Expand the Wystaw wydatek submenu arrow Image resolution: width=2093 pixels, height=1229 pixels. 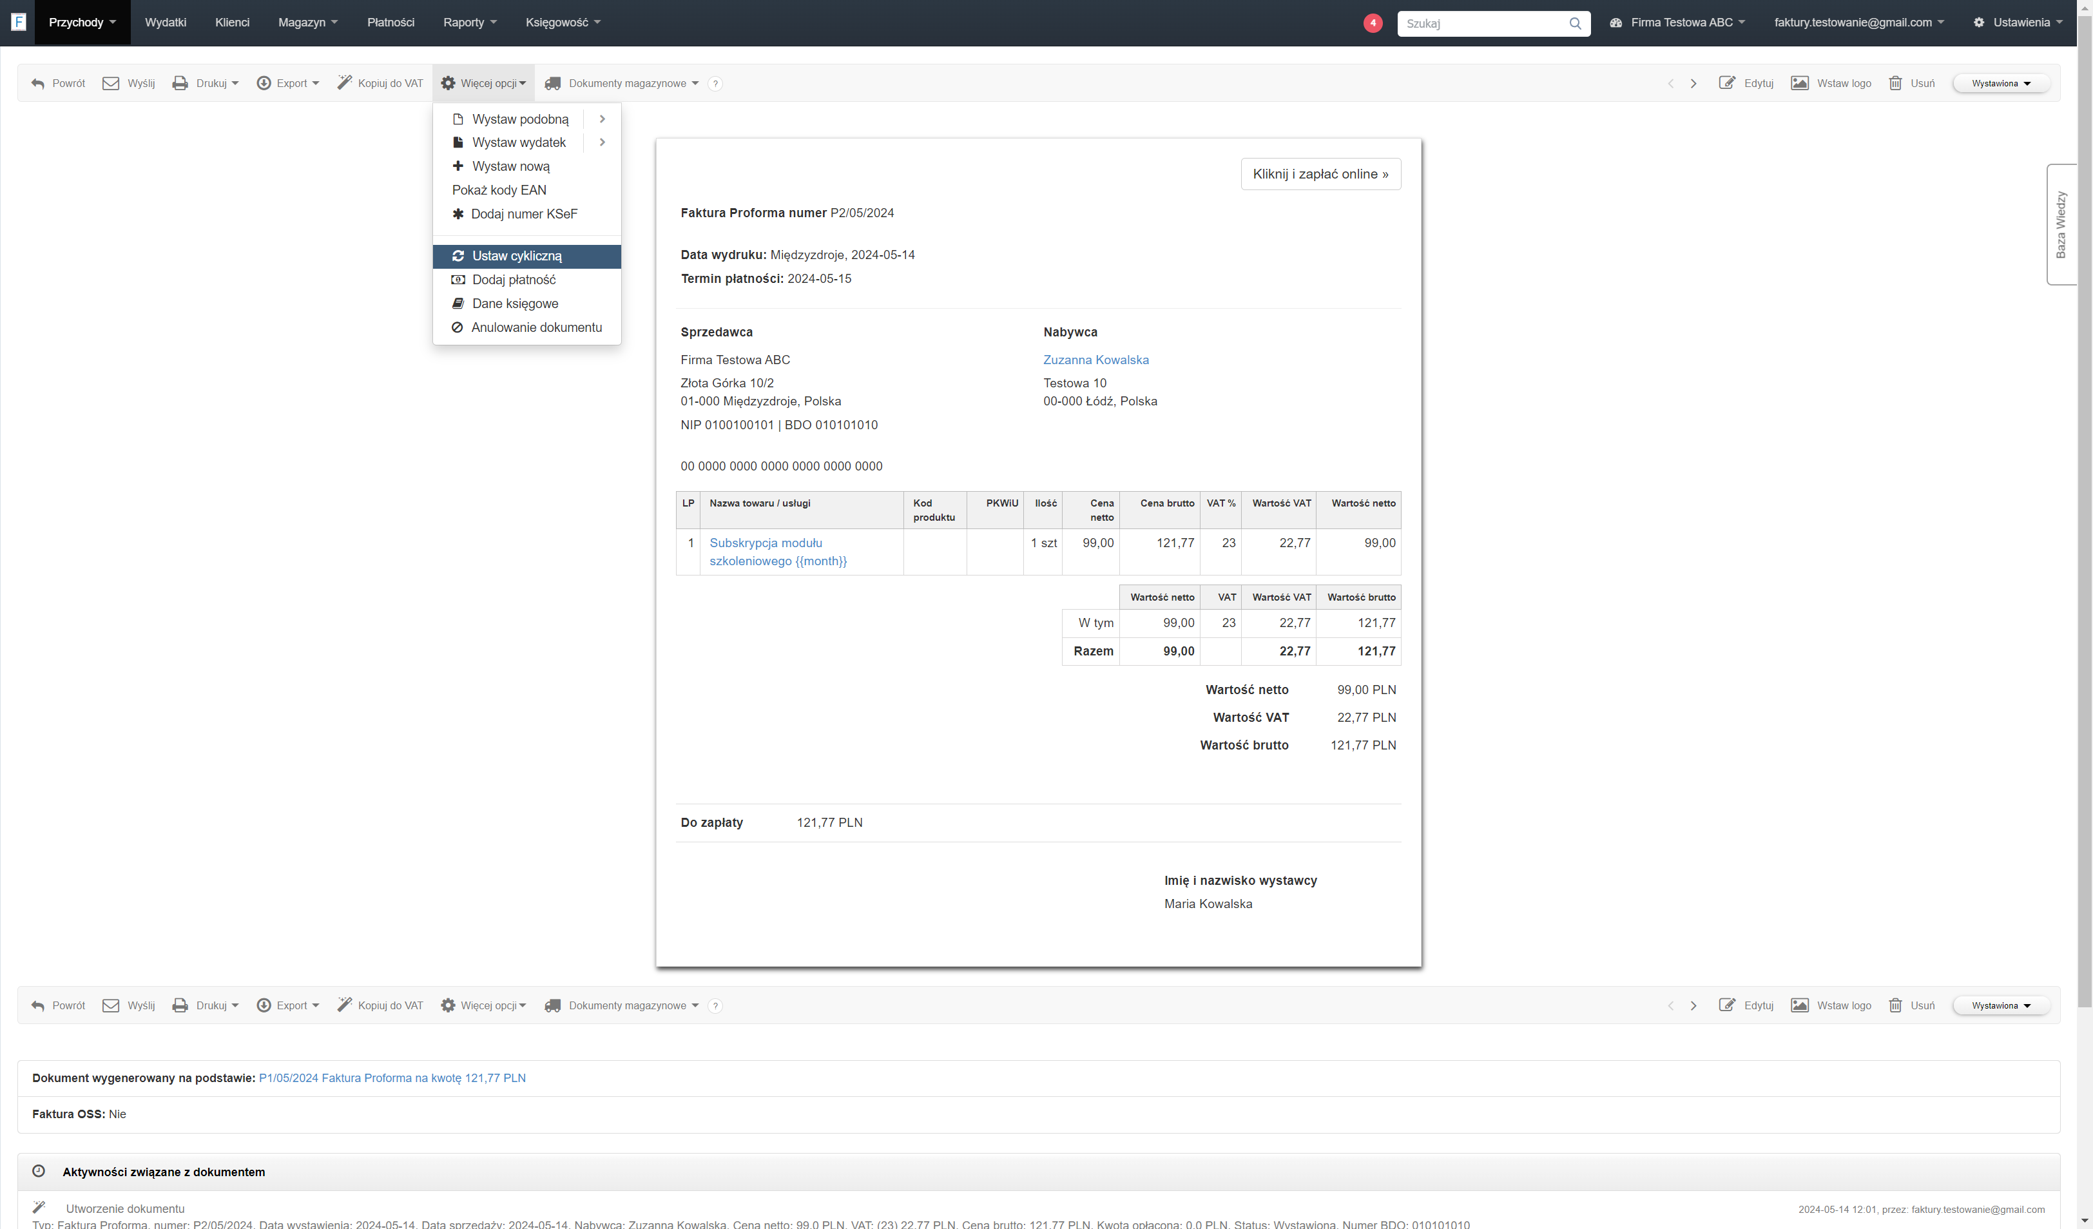602,142
